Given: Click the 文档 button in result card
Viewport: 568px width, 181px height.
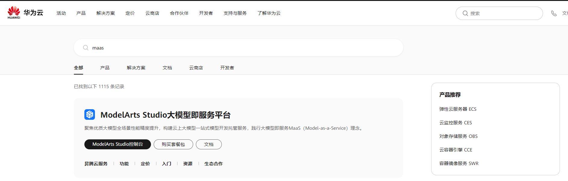Looking at the screenshot, I should pos(209,144).
